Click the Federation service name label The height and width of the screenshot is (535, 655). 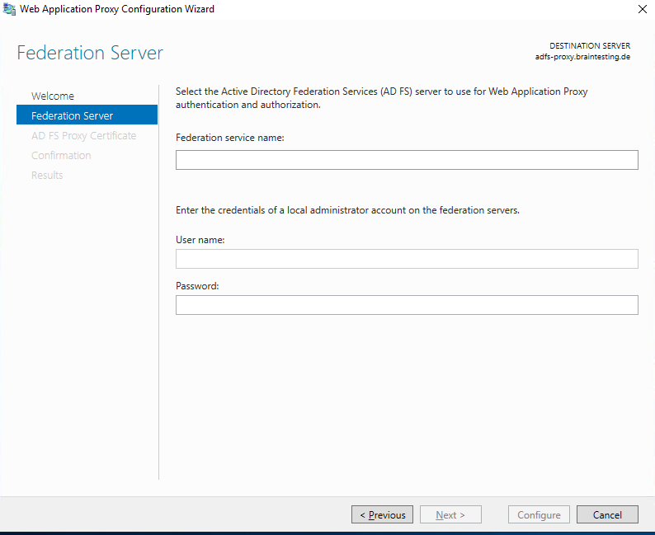coord(230,138)
